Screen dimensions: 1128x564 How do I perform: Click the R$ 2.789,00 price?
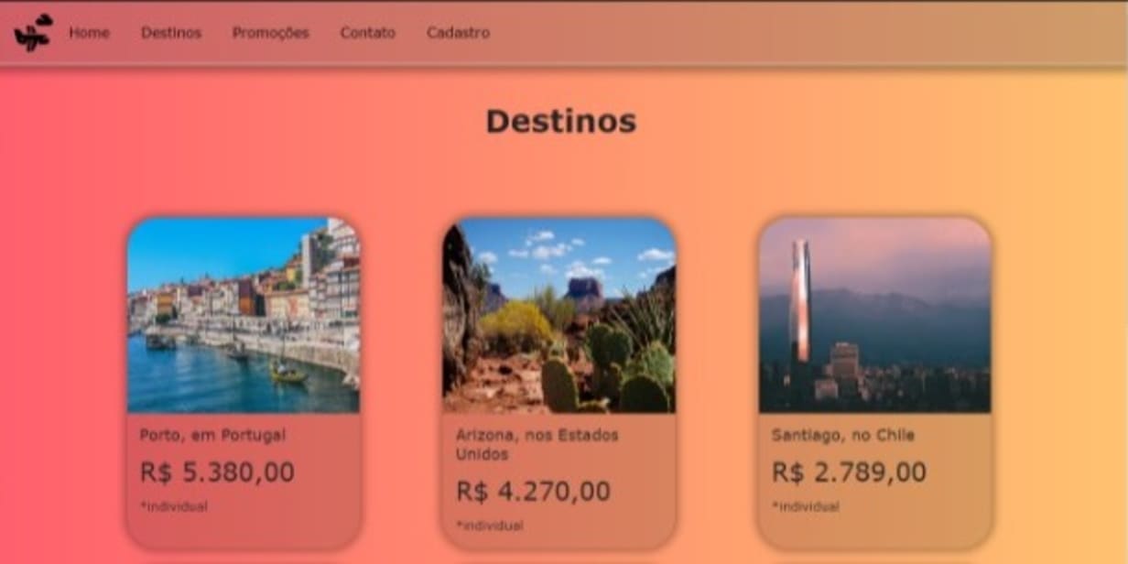pyautogui.click(x=849, y=472)
